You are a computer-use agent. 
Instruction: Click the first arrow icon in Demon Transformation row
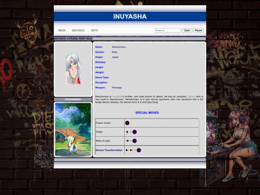[x=127, y=150]
